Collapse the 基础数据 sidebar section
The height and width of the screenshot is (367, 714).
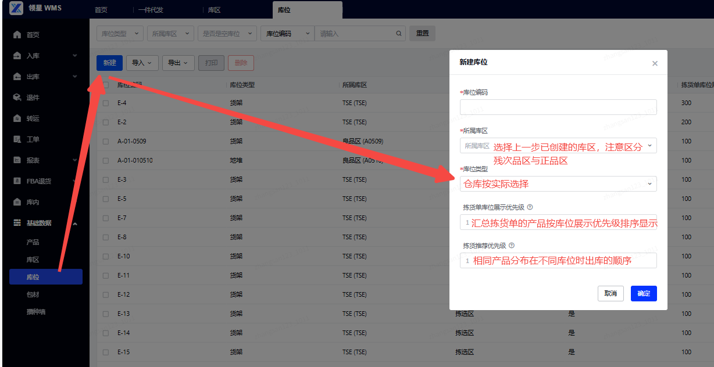pos(75,224)
